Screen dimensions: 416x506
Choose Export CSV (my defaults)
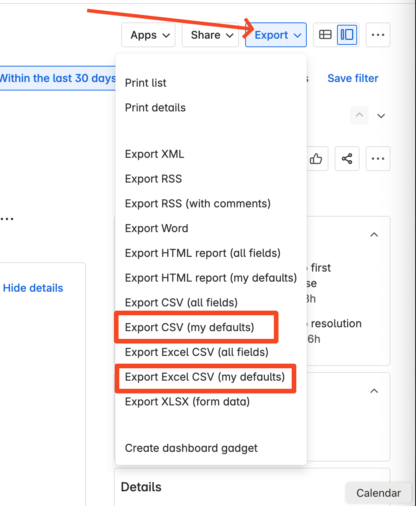coord(189,327)
